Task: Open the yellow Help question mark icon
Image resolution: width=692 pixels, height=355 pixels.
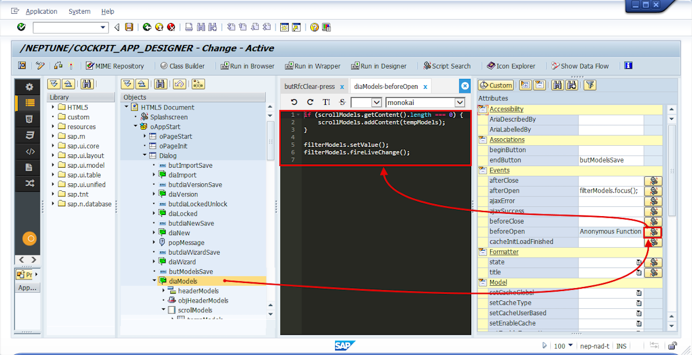Action: point(314,27)
